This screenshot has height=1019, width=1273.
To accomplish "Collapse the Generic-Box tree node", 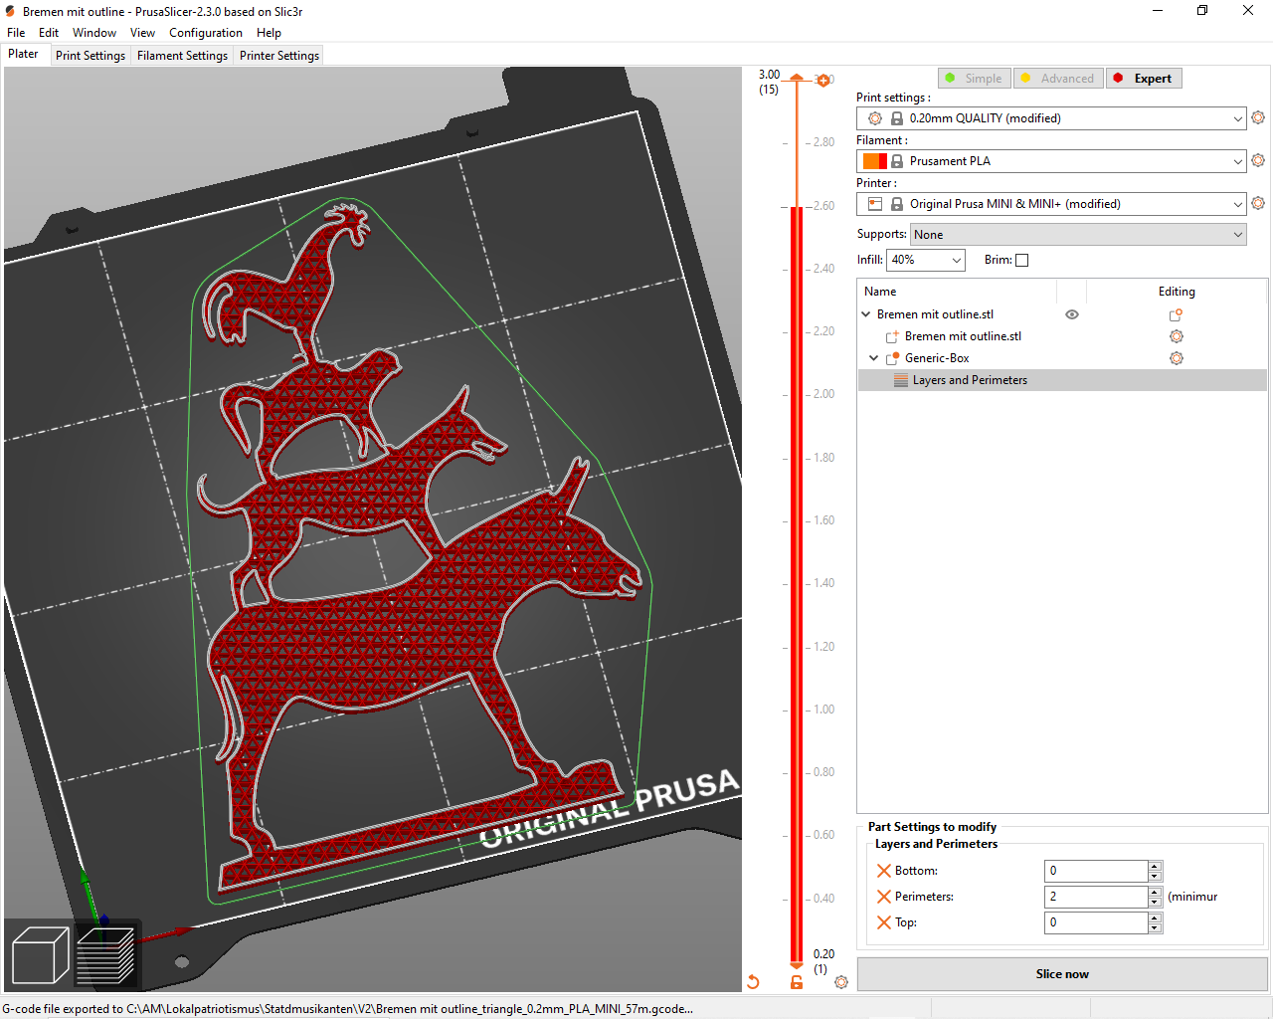I will (874, 358).
